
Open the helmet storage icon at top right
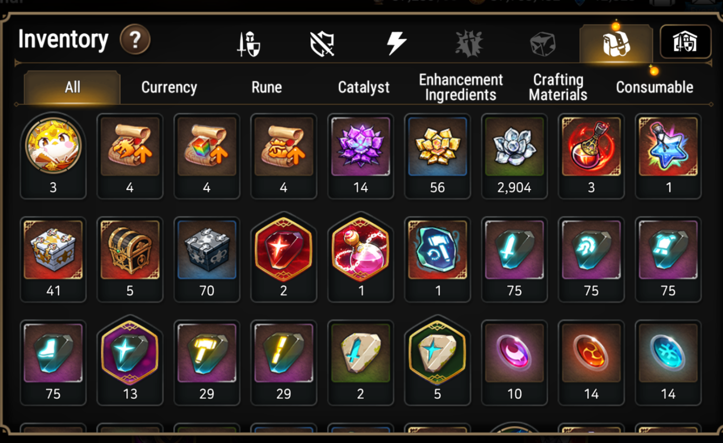[685, 42]
